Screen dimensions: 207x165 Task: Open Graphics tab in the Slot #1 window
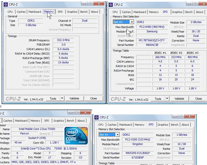163,125
